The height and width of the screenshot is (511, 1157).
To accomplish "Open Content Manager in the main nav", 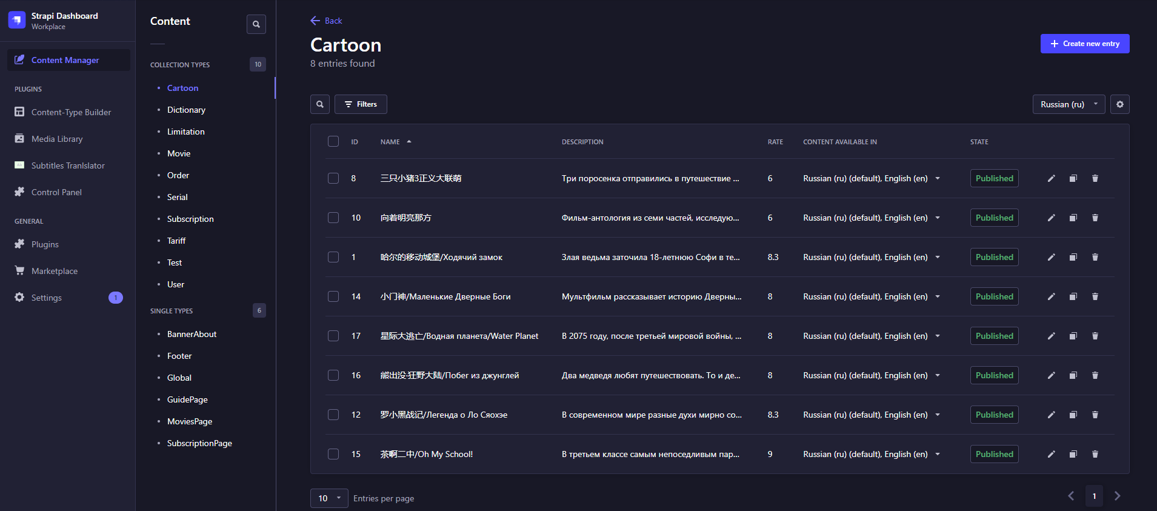I will [68, 60].
